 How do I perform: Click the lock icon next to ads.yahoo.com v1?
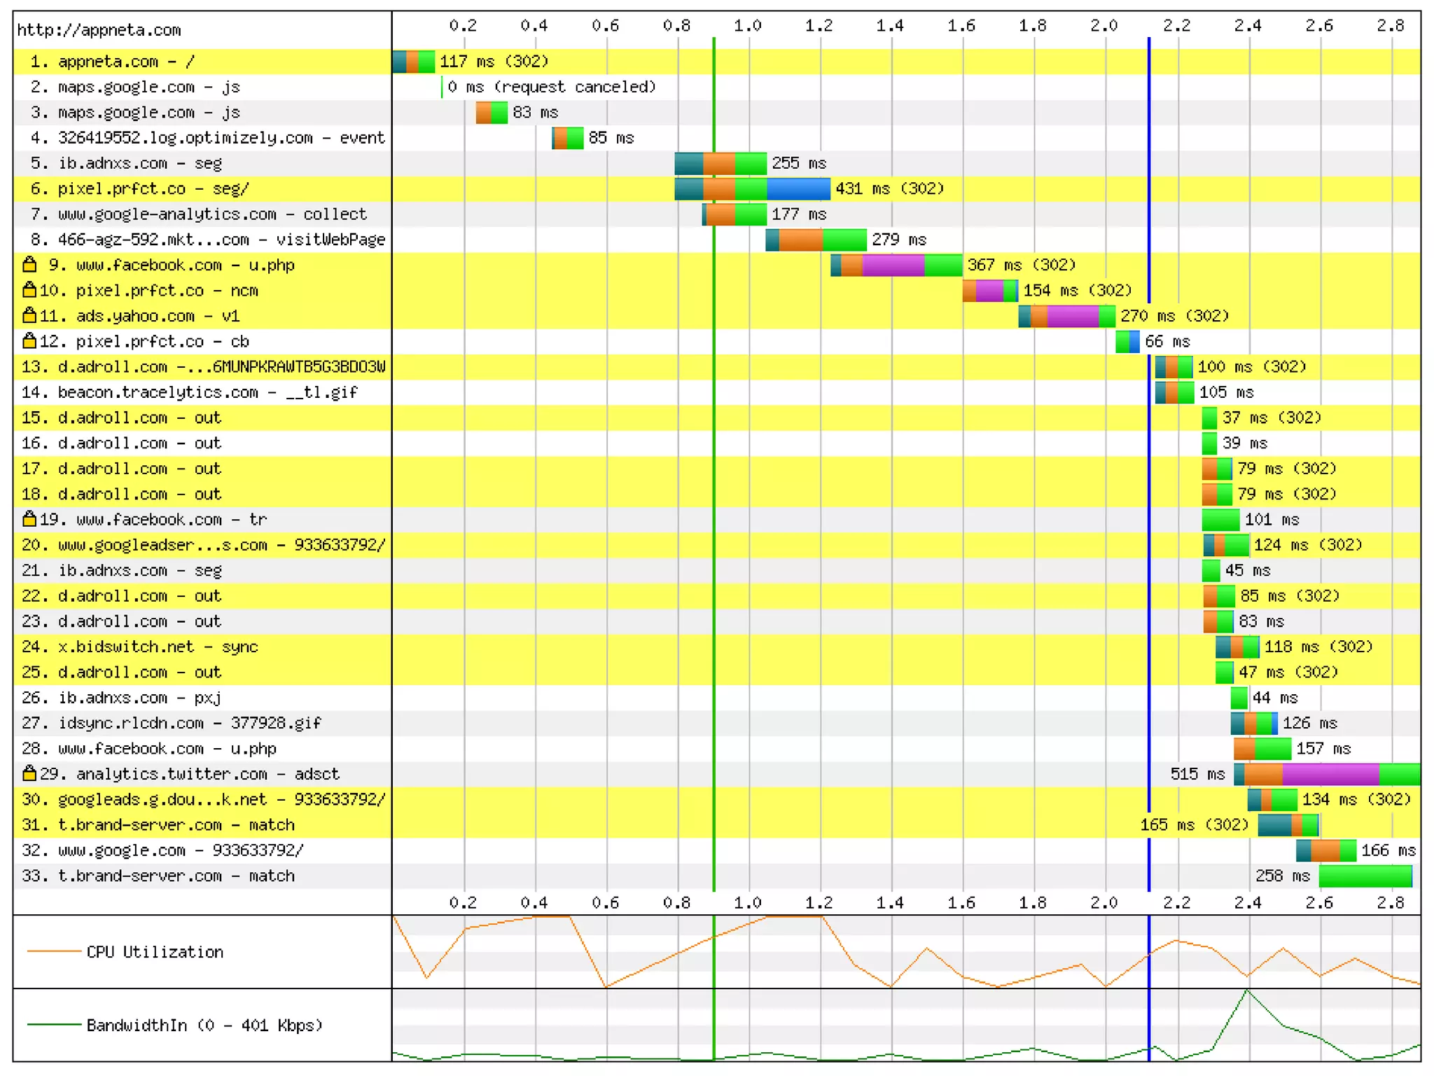coord(29,316)
